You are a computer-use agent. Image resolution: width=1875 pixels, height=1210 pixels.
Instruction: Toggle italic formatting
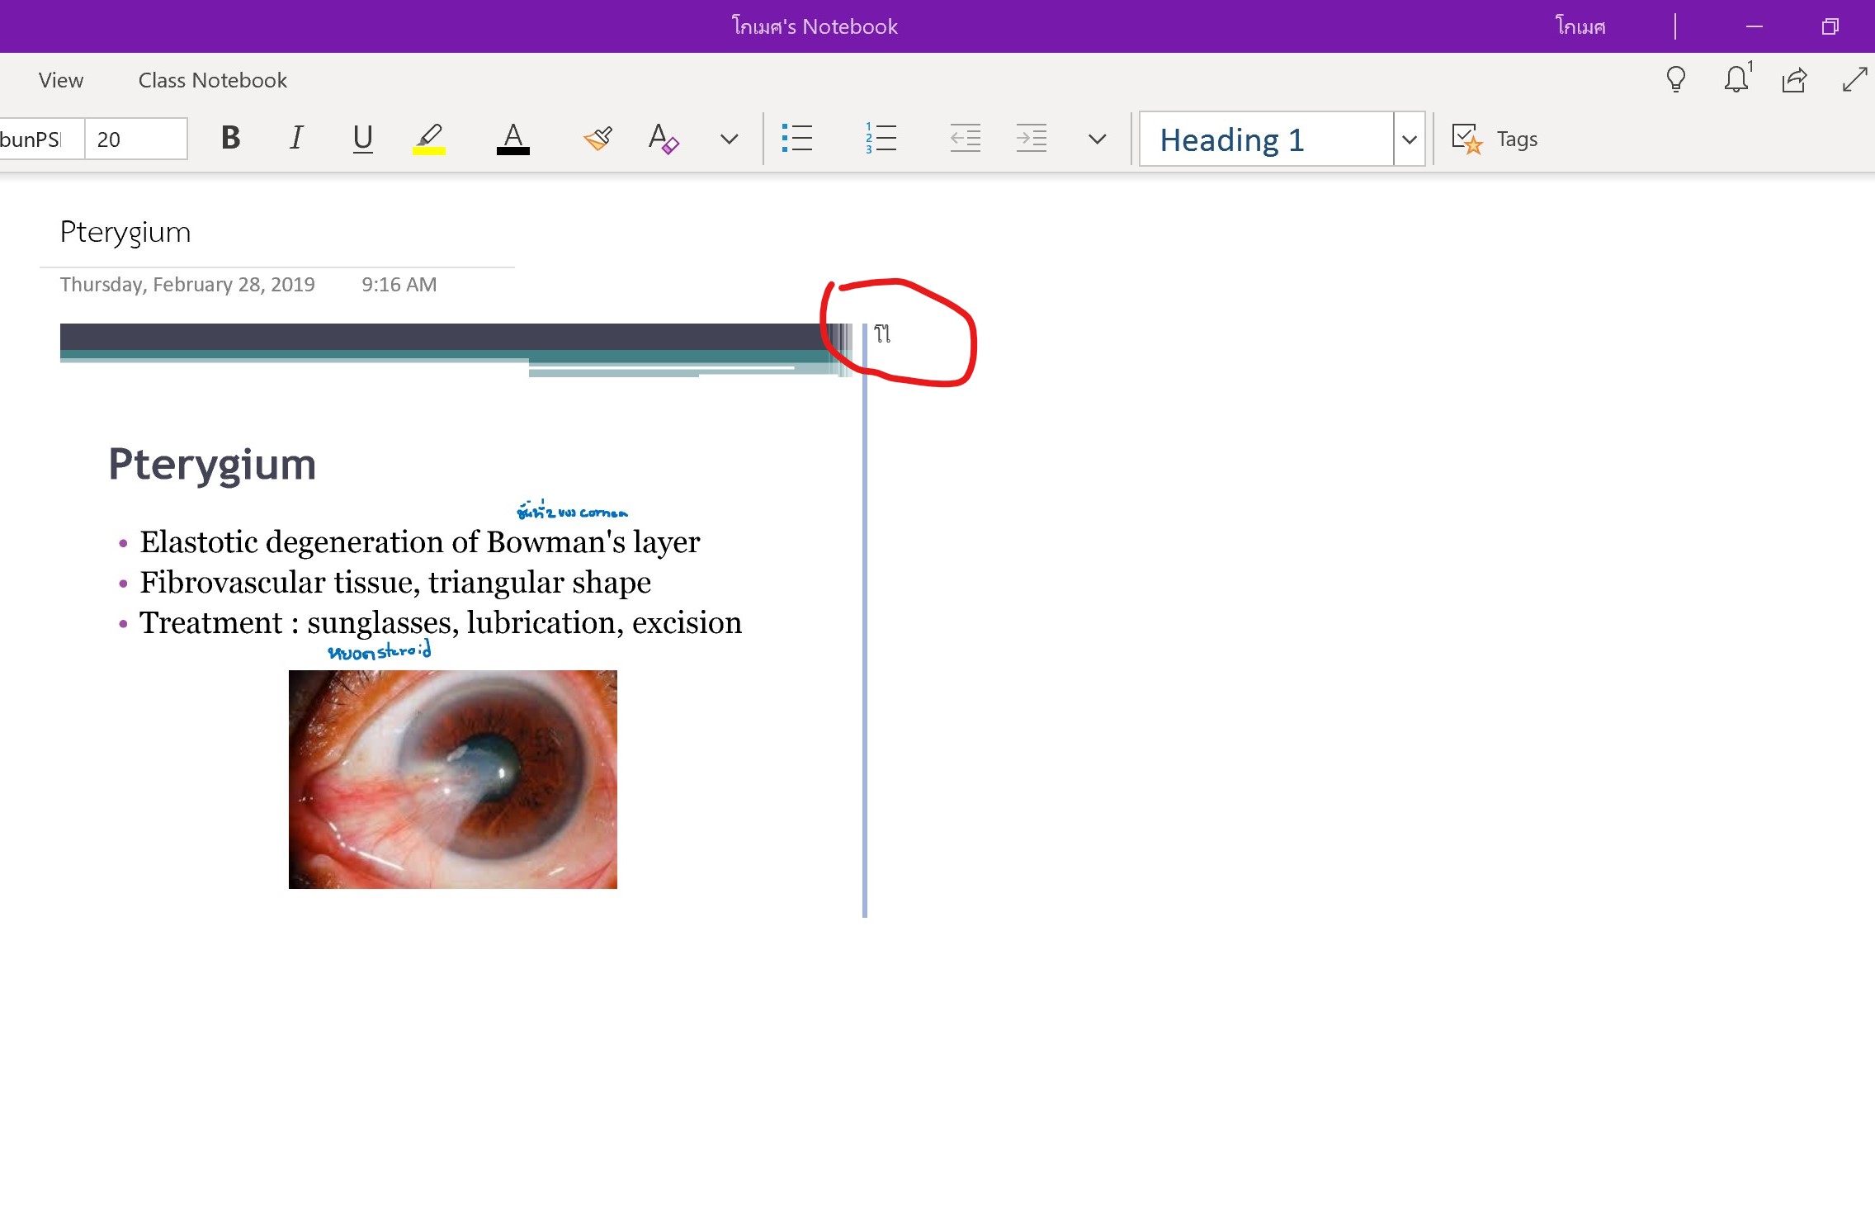coord(296,138)
